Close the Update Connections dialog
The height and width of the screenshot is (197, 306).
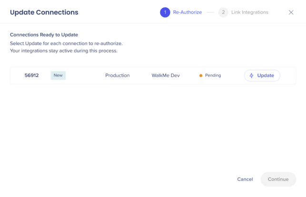(x=291, y=12)
